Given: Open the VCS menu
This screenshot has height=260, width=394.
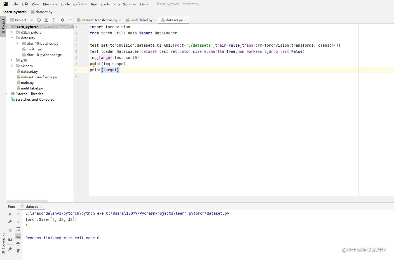Looking at the screenshot, I should (116, 4).
